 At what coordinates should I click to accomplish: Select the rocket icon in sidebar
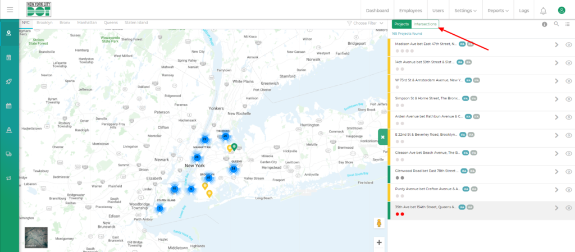9,81
